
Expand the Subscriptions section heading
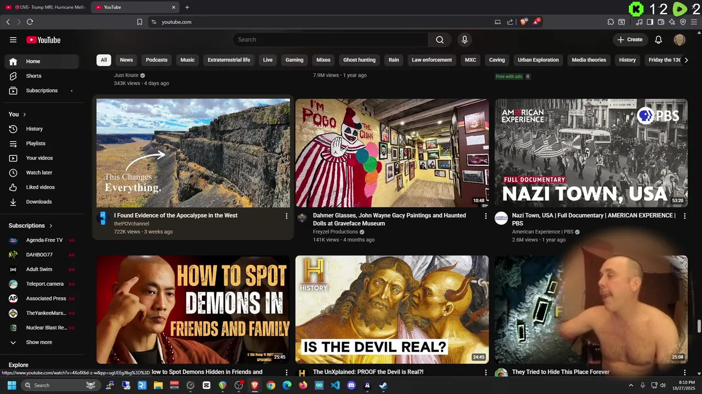31,225
